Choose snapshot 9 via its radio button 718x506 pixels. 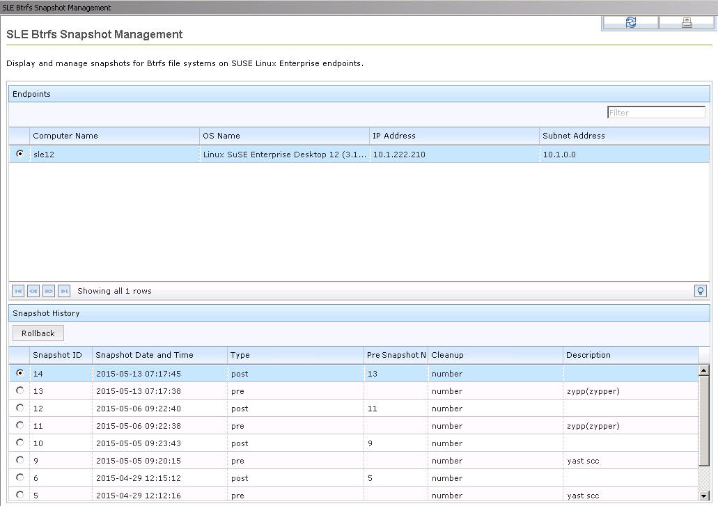click(x=19, y=461)
